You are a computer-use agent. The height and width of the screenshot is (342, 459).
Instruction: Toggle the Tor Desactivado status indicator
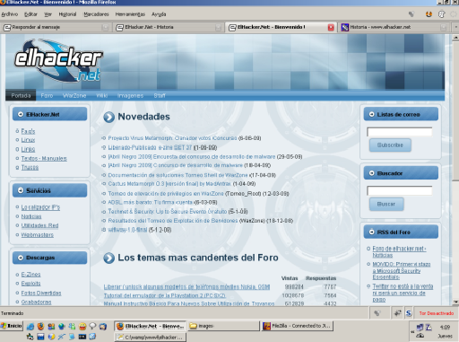coord(437,313)
